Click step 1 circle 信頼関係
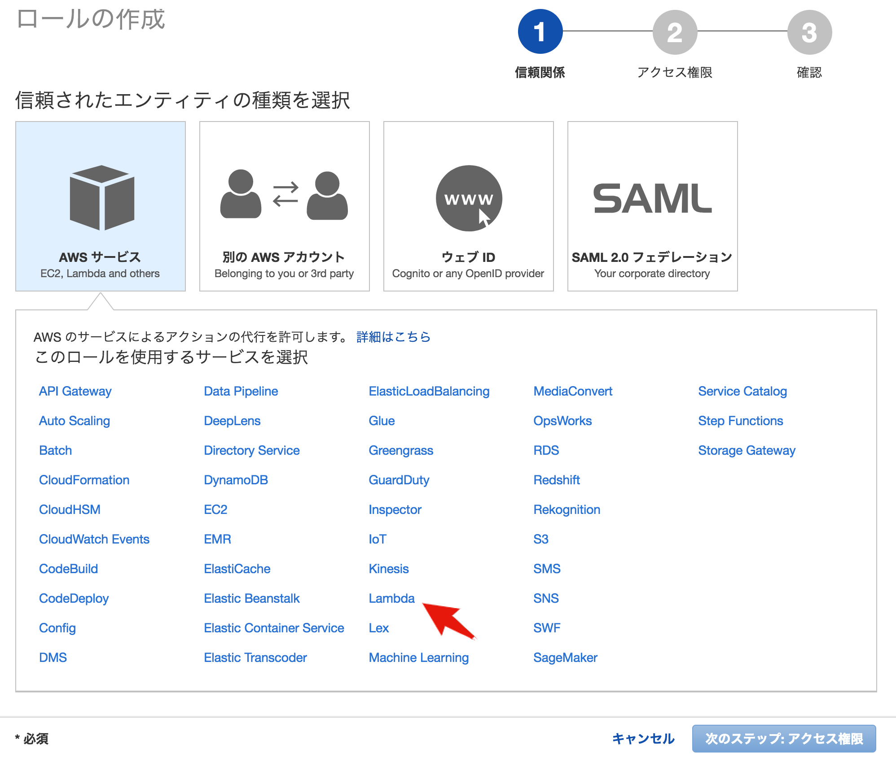This screenshot has height=757, width=896. [540, 32]
